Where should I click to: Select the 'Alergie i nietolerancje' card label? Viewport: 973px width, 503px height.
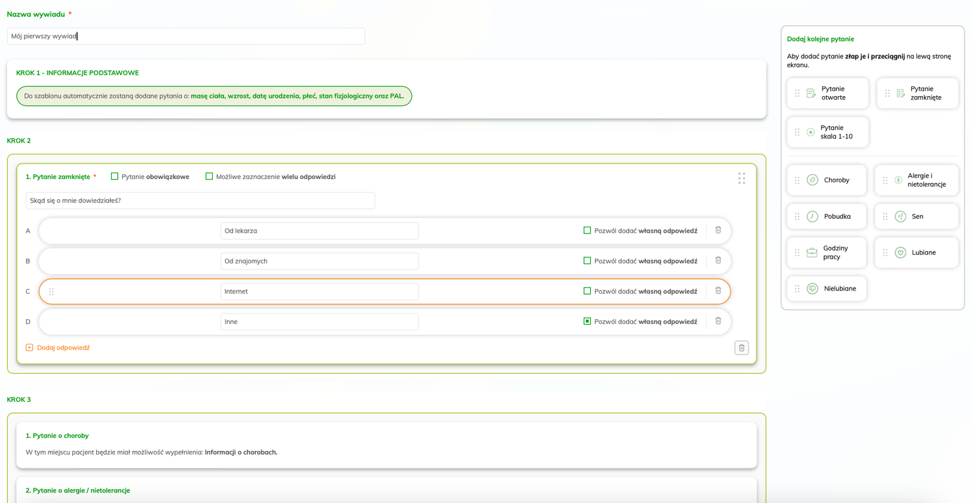tap(927, 180)
